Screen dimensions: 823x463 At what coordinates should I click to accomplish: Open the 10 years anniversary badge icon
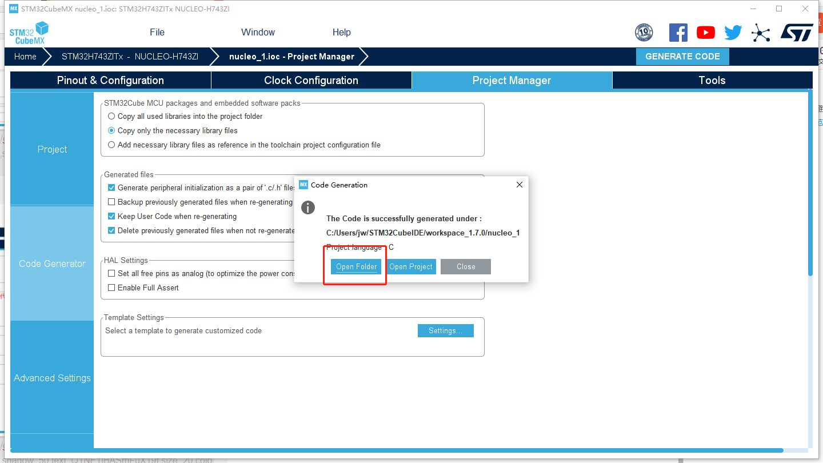644,33
